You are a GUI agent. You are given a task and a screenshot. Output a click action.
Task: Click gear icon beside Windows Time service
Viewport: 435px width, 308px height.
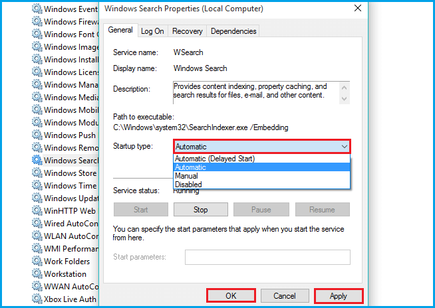click(37, 185)
